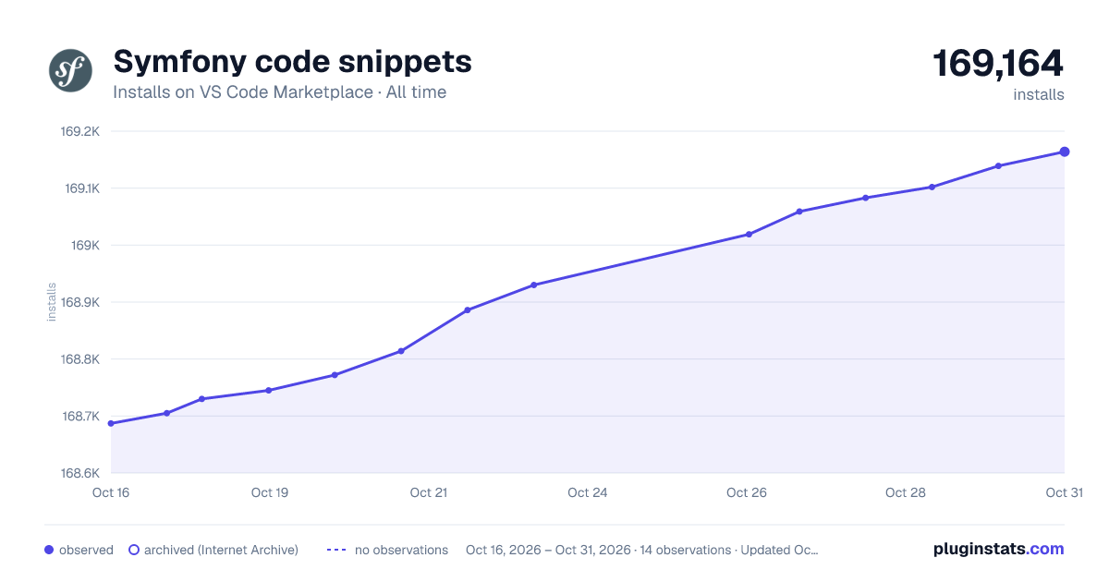Viewport: 1109px width, 582px height.
Task: Click the vertical installs axis title
Action: [52, 302]
